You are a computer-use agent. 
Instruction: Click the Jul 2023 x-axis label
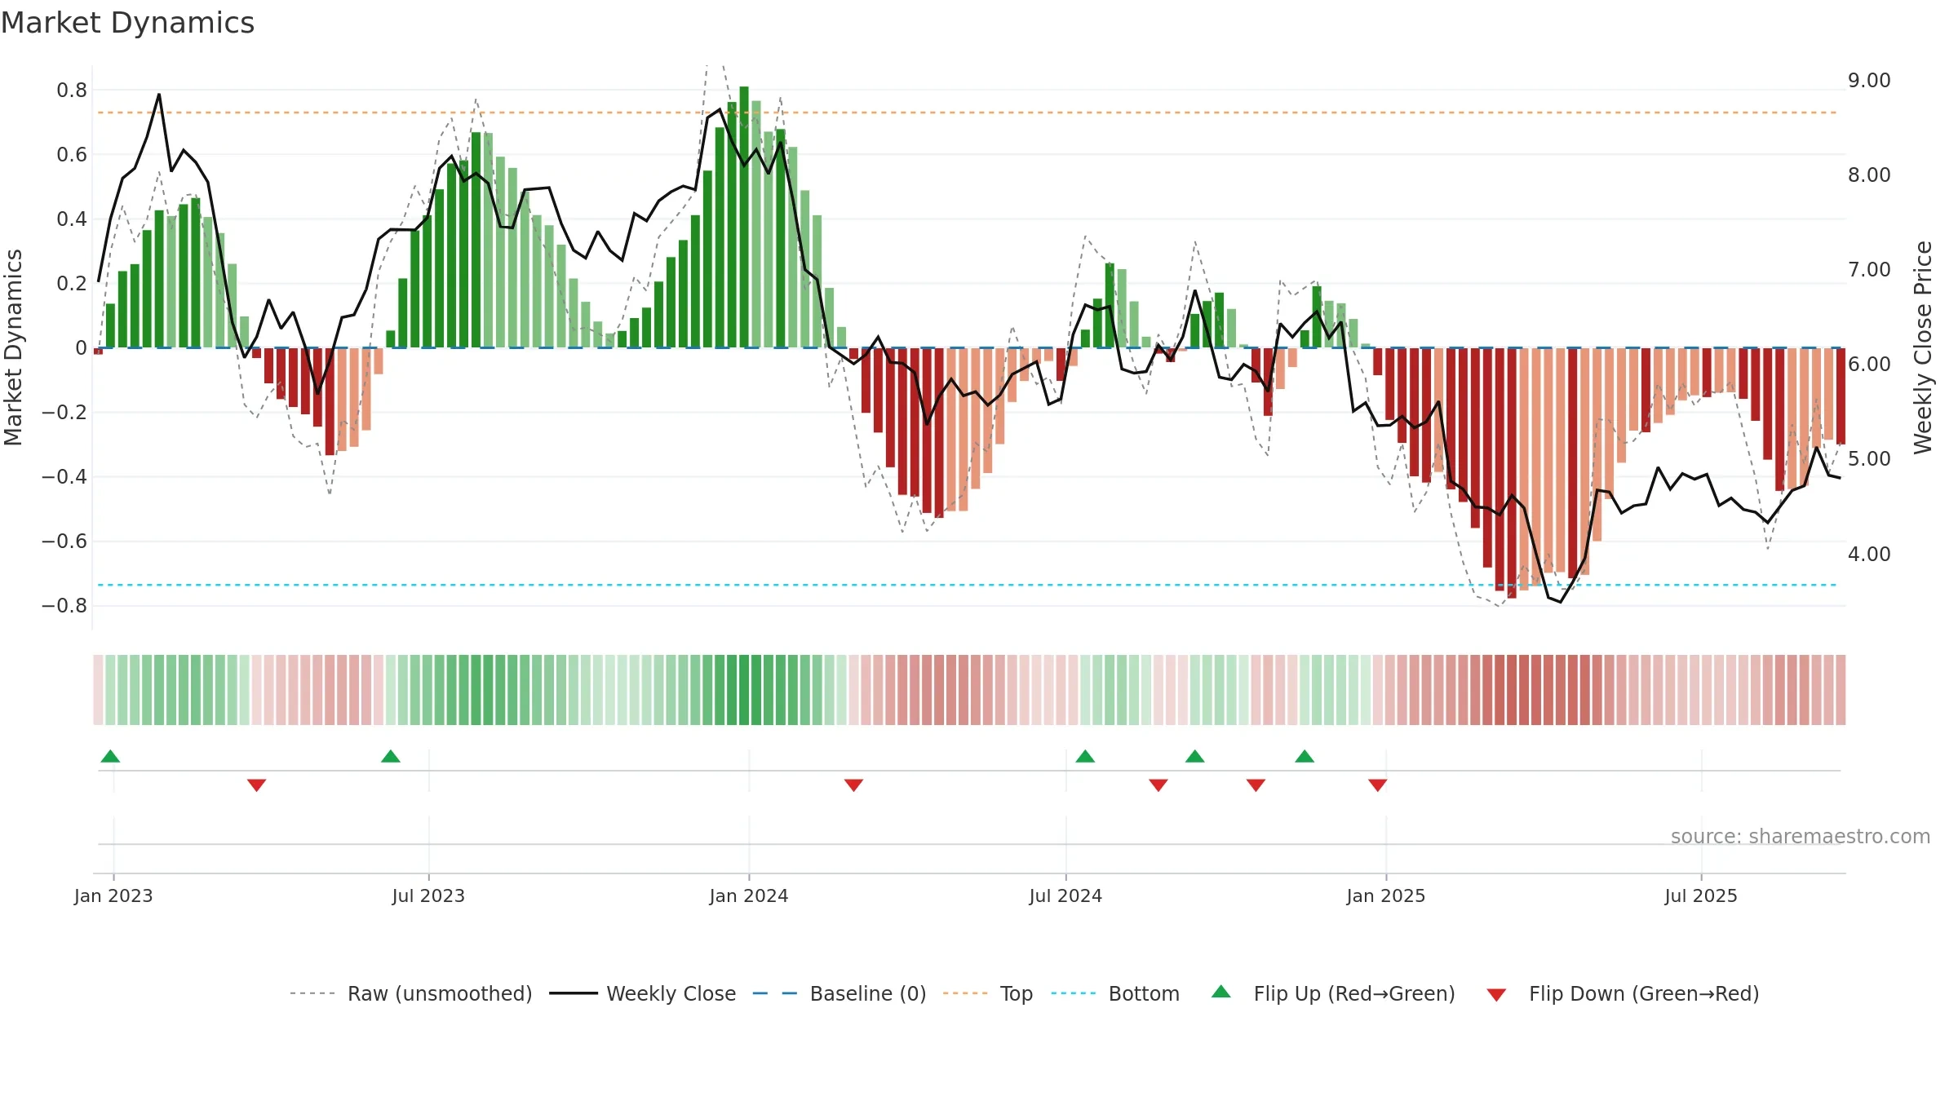click(x=428, y=895)
